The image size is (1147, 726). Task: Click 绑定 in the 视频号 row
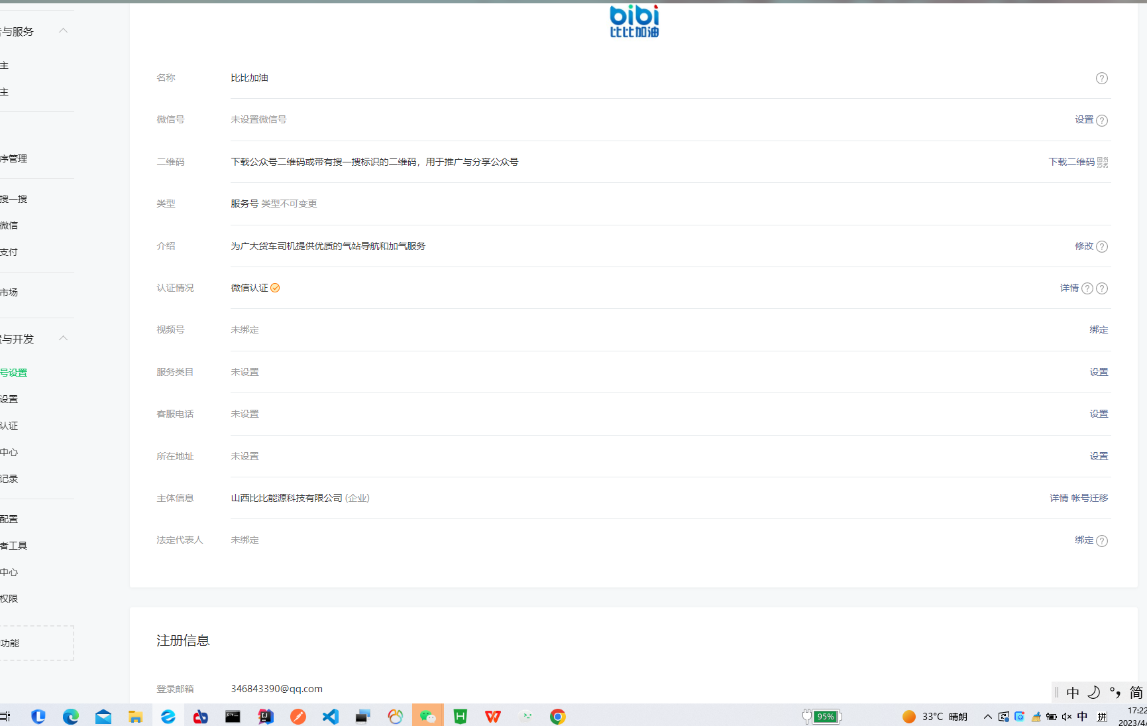1099,330
